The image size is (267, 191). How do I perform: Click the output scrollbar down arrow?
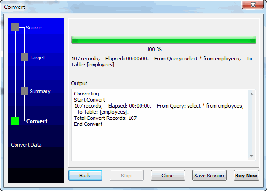click(x=251, y=156)
